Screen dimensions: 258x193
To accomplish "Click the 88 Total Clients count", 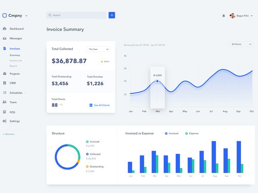I will click(54, 105).
